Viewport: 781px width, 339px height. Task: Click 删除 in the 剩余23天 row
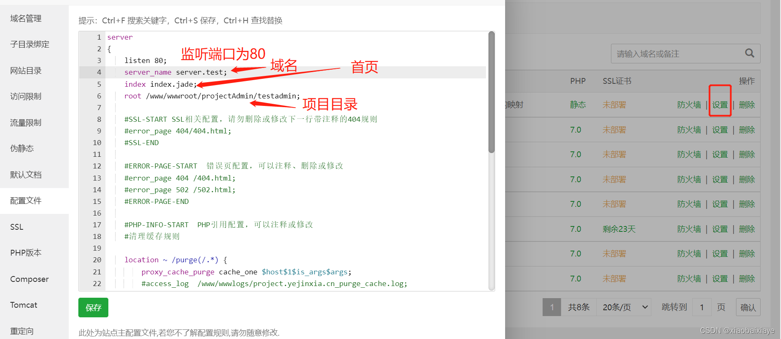coord(747,229)
